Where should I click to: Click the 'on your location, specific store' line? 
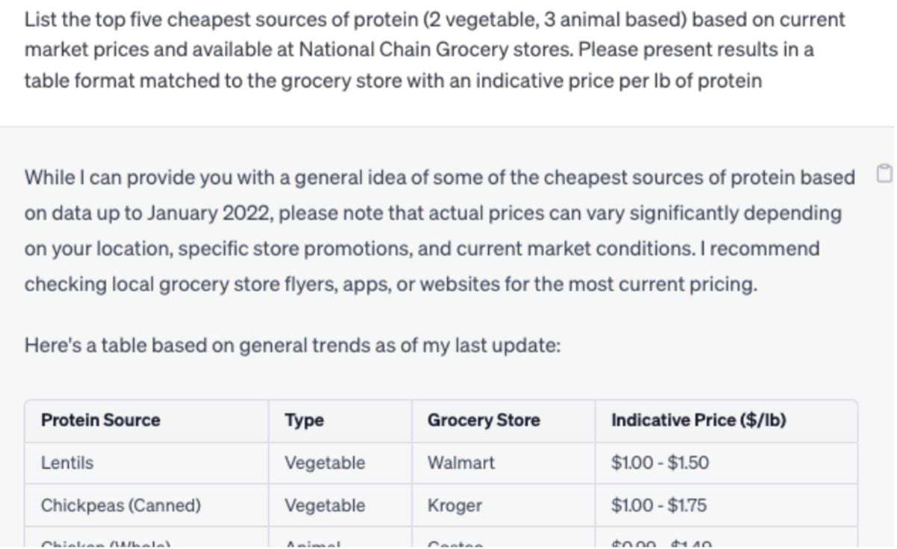pyautogui.click(x=422, y=248)
